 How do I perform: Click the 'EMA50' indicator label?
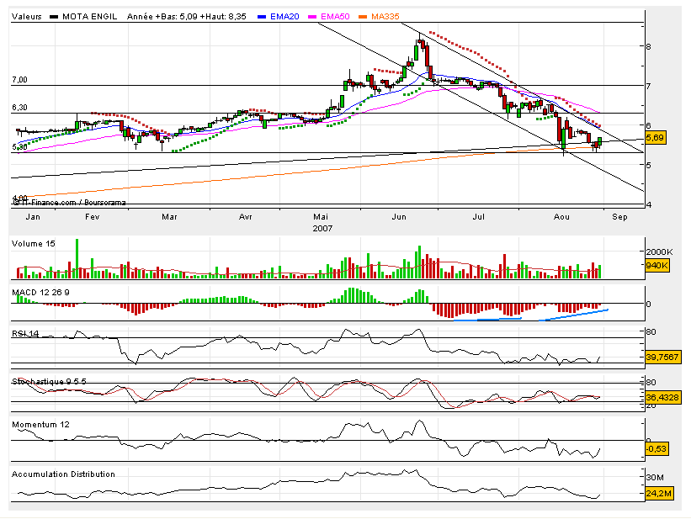335,17
